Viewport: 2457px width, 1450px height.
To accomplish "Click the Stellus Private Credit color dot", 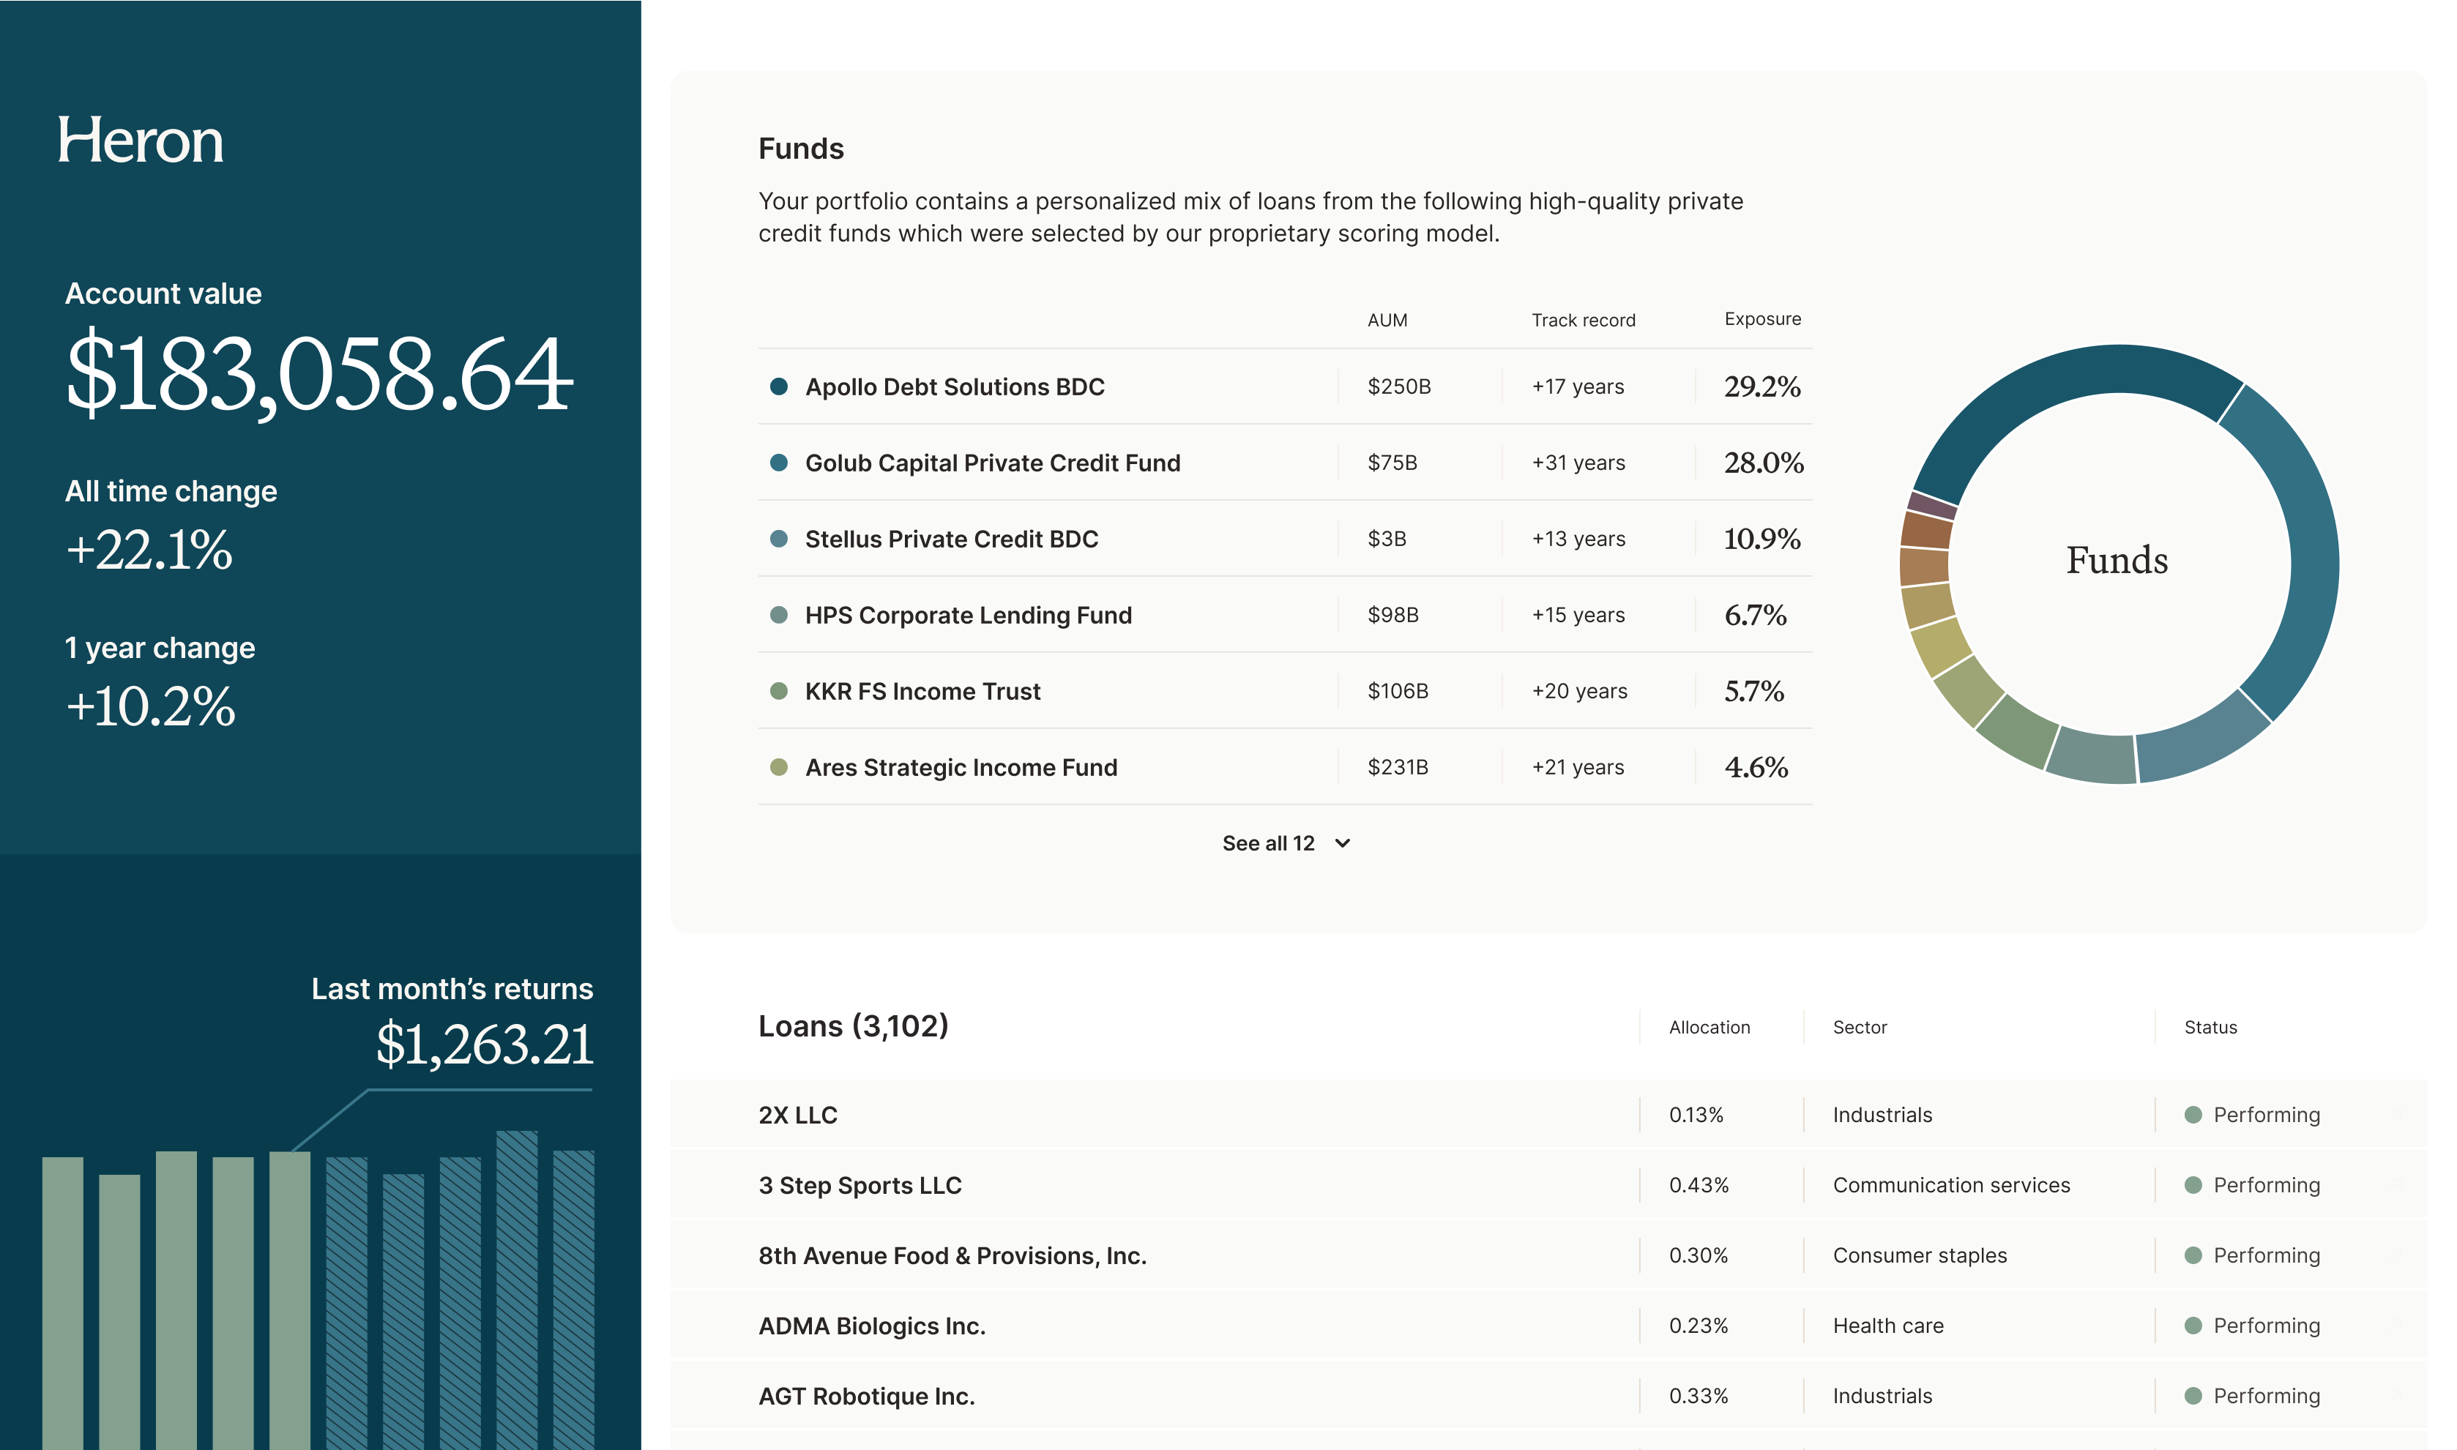I will pos(779,539).
